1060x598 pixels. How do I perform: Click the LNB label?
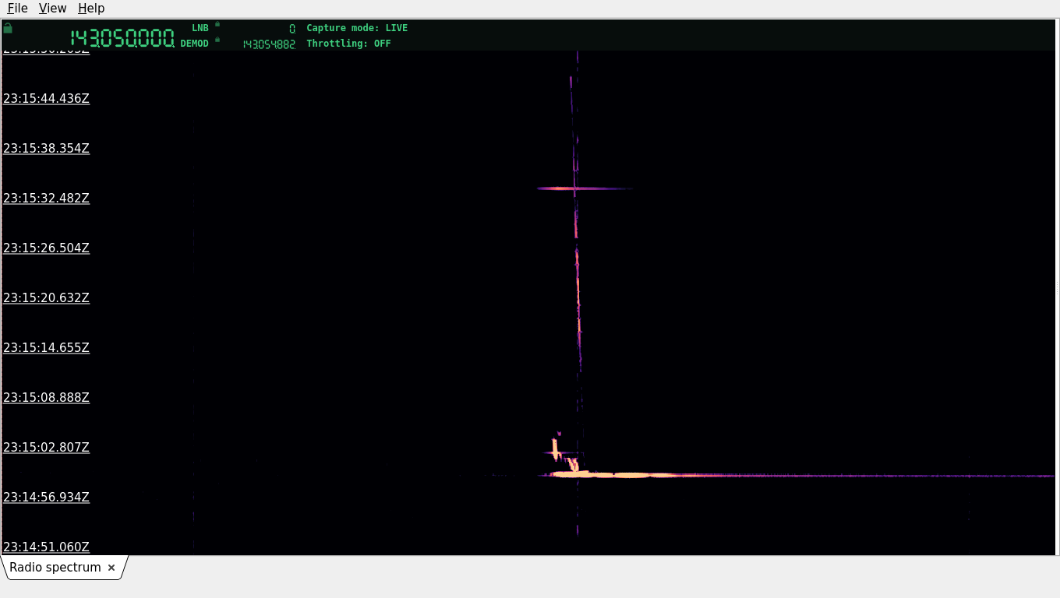tap(200, 28)
